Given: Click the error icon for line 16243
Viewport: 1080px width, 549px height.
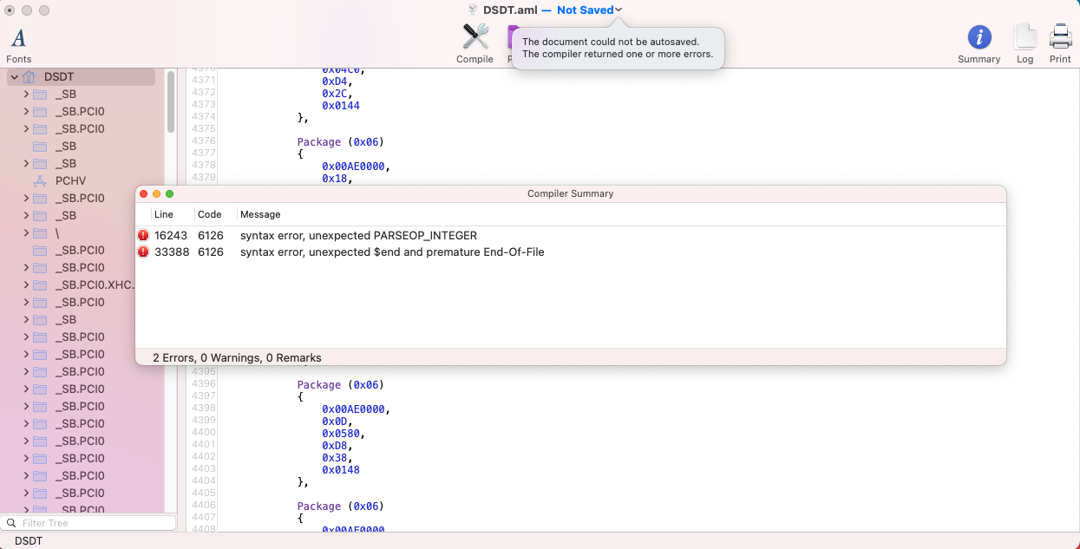Looking at the screenshot, I should pos(143,236).
